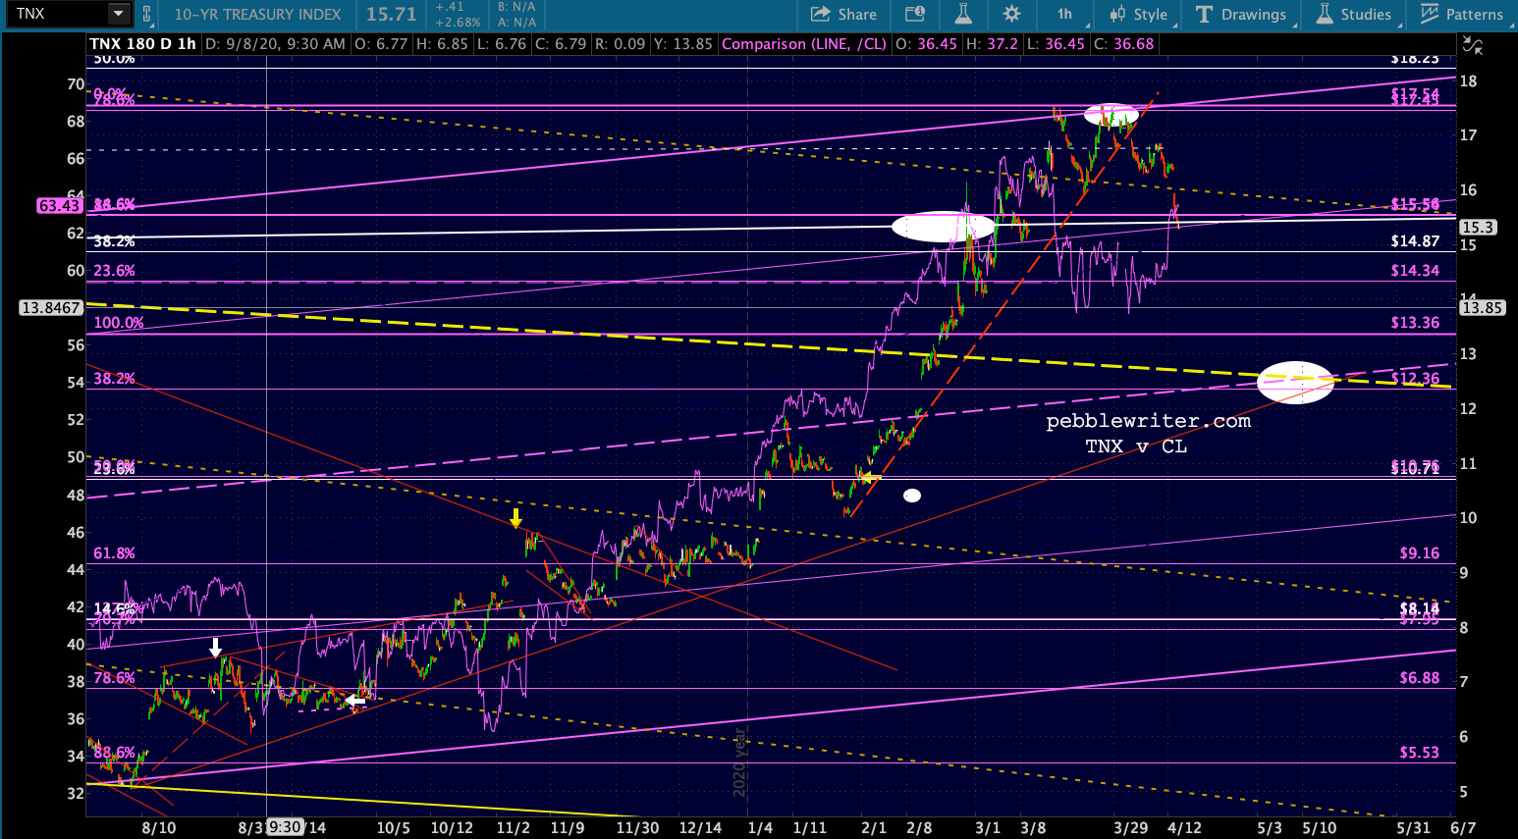Click the 9:30 time cursor label
The width and height of the screenshot is (1518, 839).
285,827
